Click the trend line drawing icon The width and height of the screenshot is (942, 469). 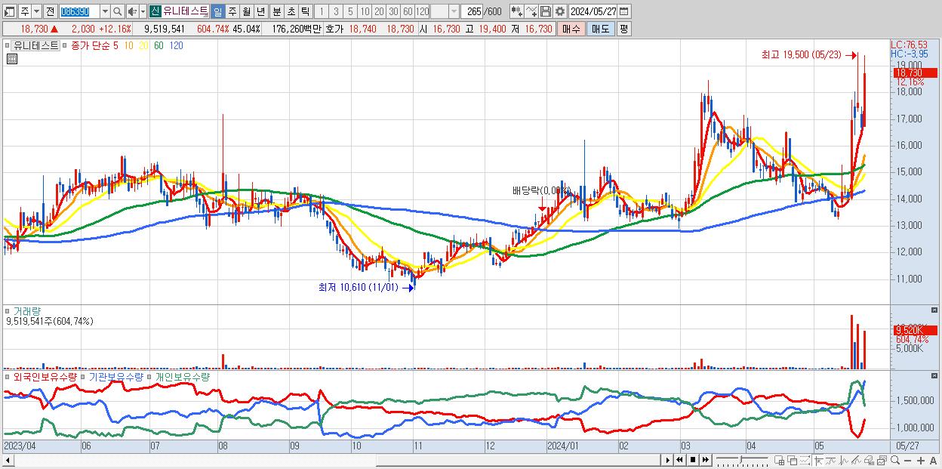point(831,460)
